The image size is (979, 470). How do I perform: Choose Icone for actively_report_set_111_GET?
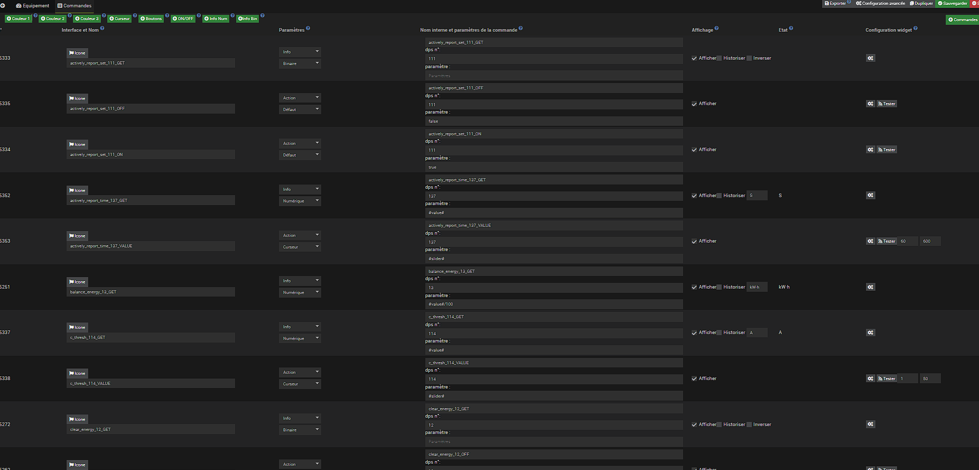point(77,53)
